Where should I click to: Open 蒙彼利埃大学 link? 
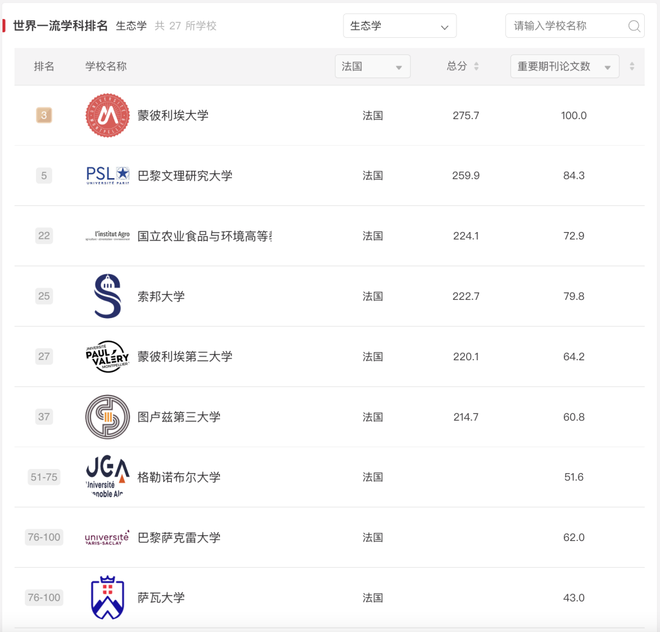(x=173, y=115)
